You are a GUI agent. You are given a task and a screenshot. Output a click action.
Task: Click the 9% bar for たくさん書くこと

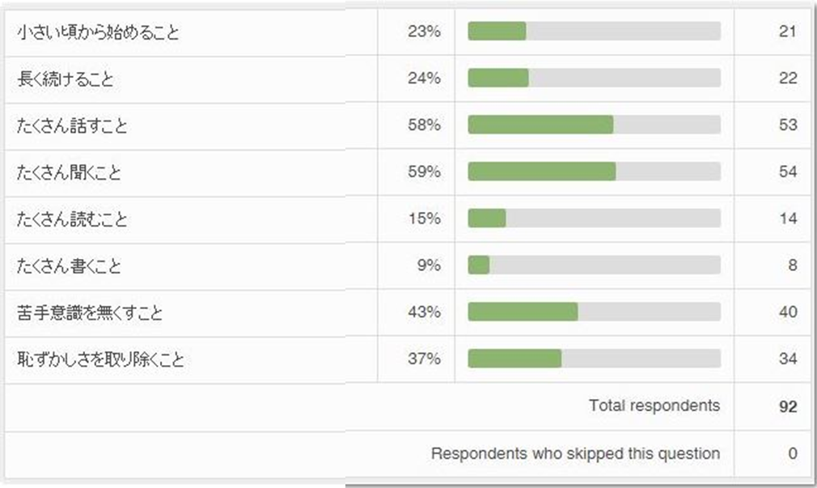coord(594,265)
